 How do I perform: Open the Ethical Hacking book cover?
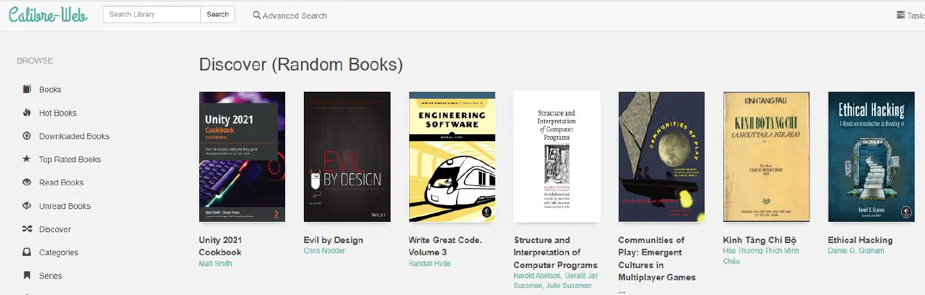[x=871, y=156]
